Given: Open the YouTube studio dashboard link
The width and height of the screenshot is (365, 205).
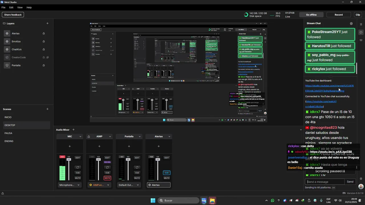Looking at the screenshot, I should 329,88.
